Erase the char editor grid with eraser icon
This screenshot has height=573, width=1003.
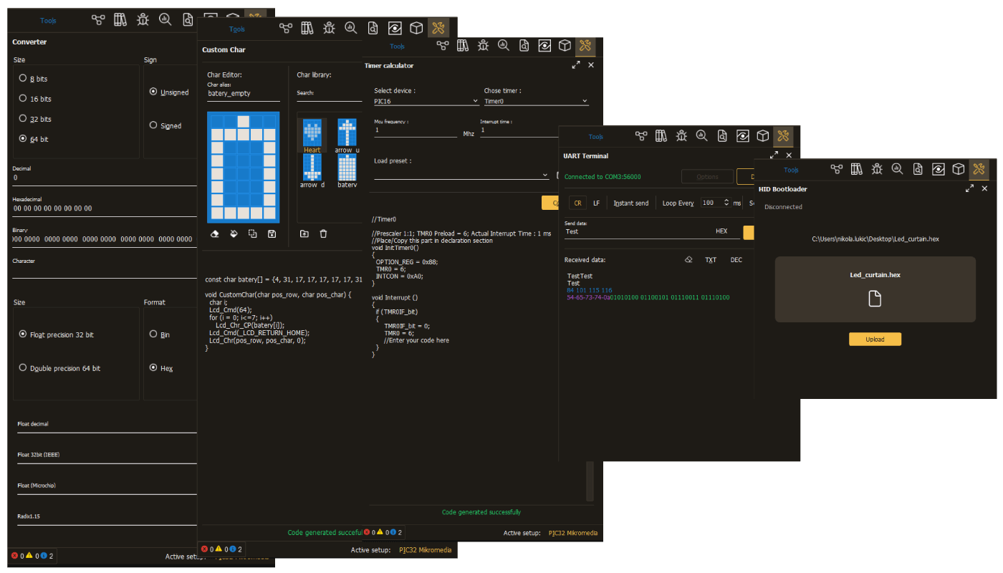click(214, 233)
